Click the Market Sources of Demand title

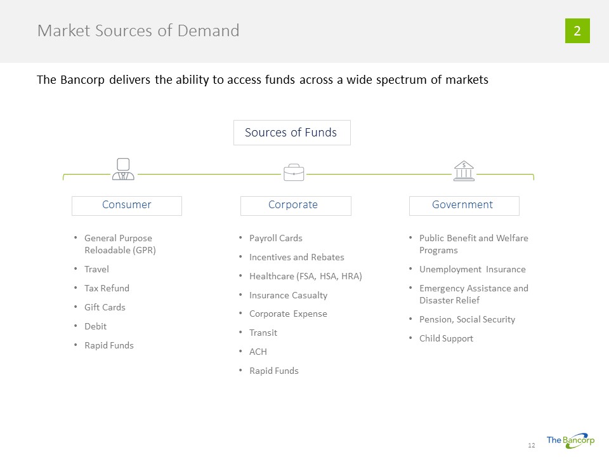pyautogui.click(x=138, y=30)
